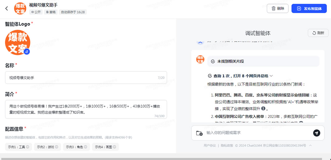Click citation marker 1 in first news item

click(x=263, y=109)
